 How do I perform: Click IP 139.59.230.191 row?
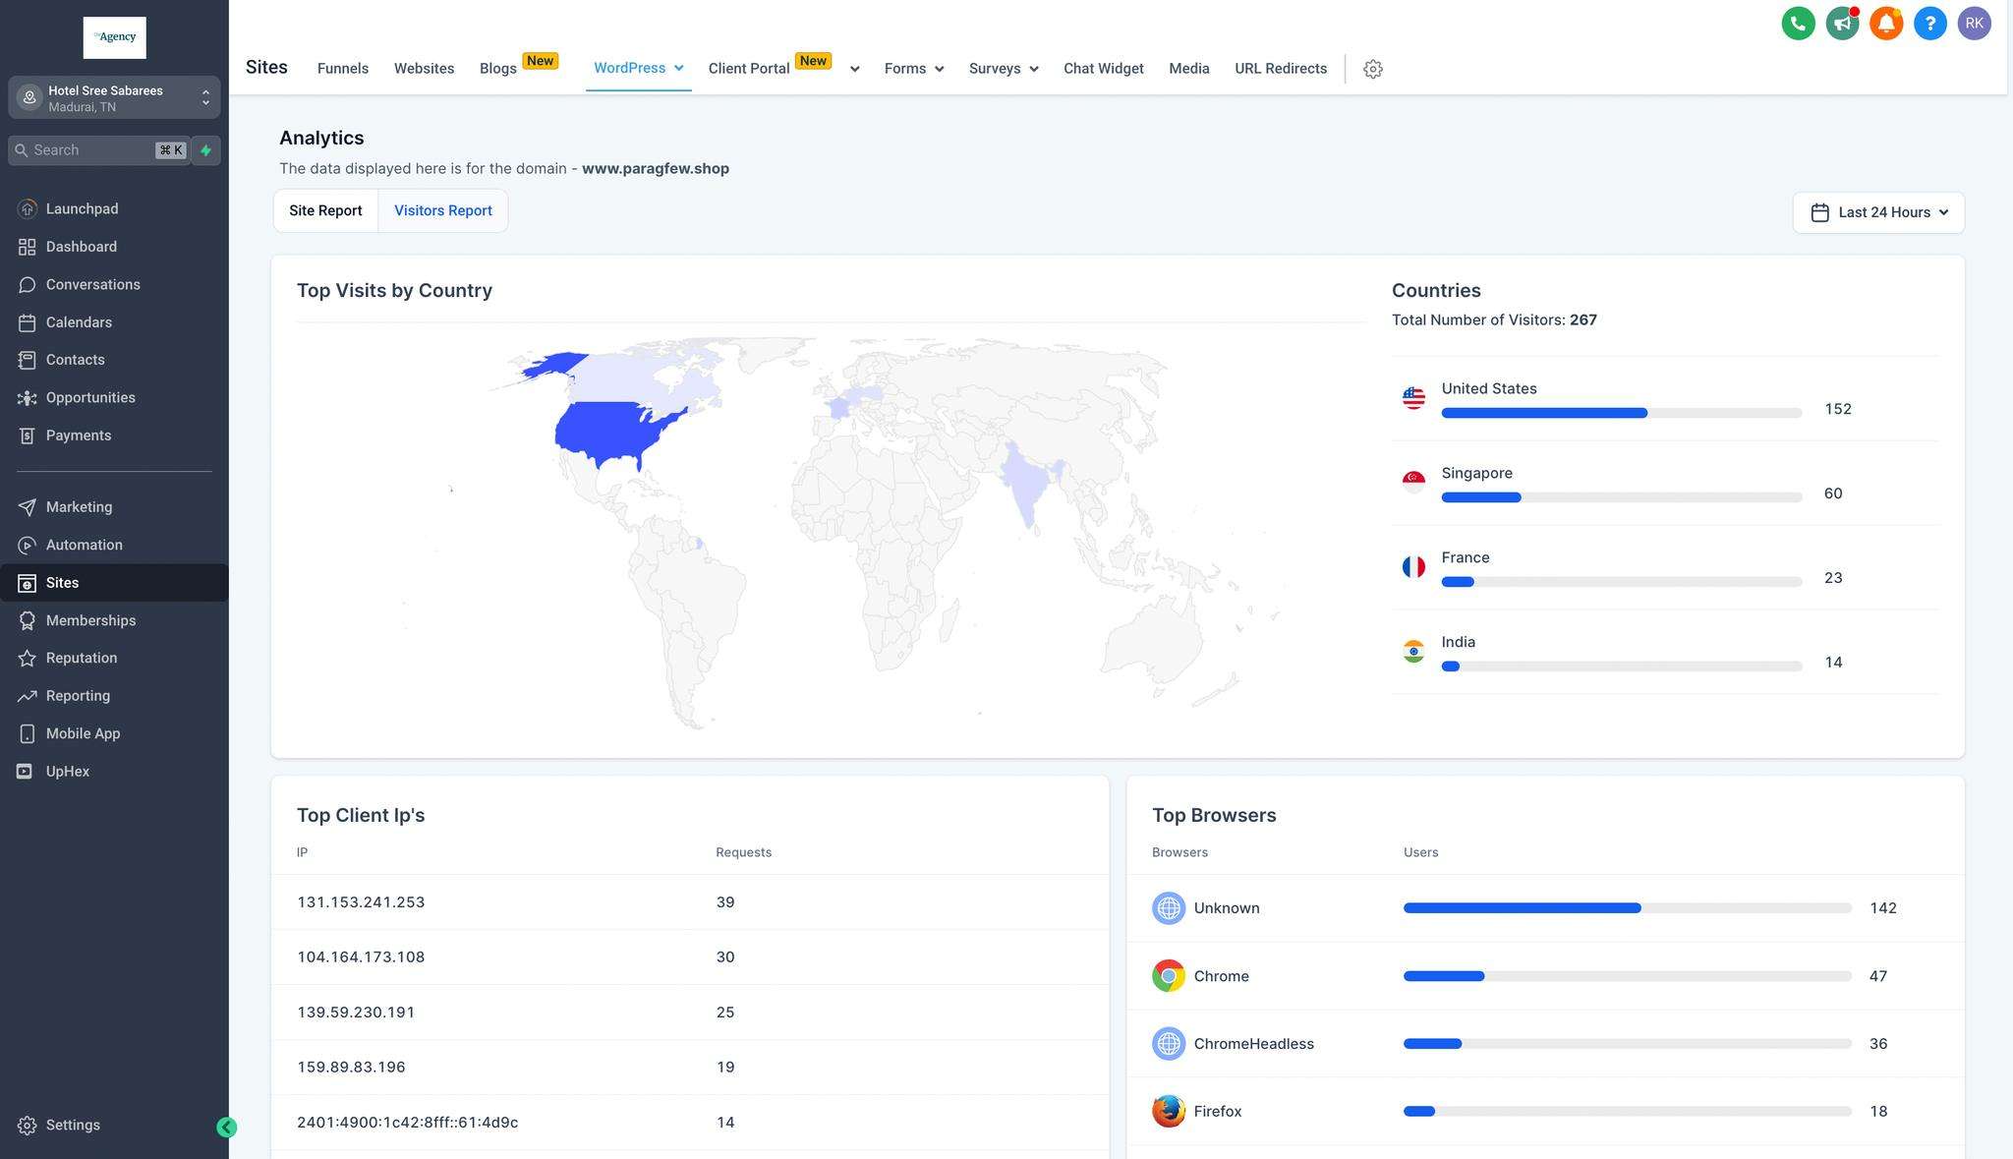click(x=690, y=1013)
